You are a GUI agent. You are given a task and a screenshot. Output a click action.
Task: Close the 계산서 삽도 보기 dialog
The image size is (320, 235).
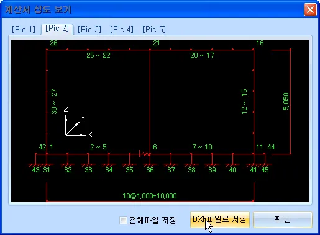point(310,9)
